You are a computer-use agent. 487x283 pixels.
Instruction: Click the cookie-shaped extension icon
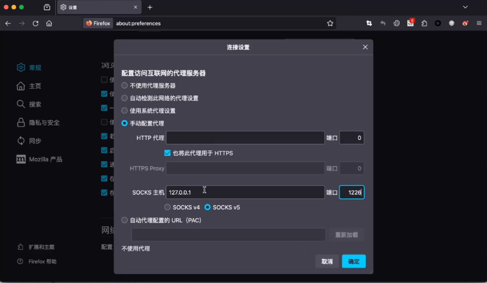[397, 23]
